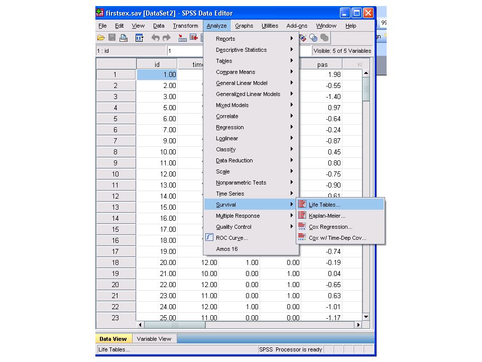This screenshot has height=362, width=482.
Task: Click the id column header
Action: point(157,64)
